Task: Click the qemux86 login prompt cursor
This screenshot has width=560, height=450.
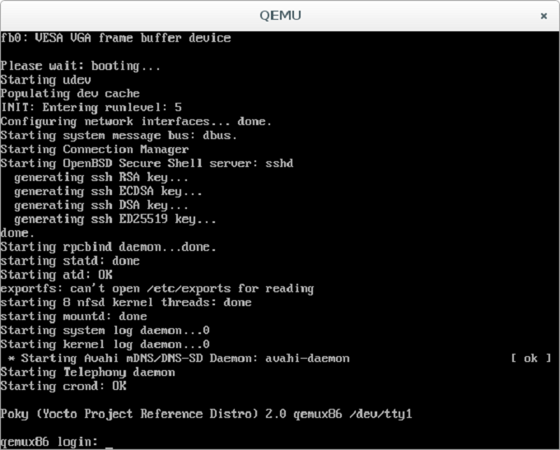Action: [x=109, y=442]
